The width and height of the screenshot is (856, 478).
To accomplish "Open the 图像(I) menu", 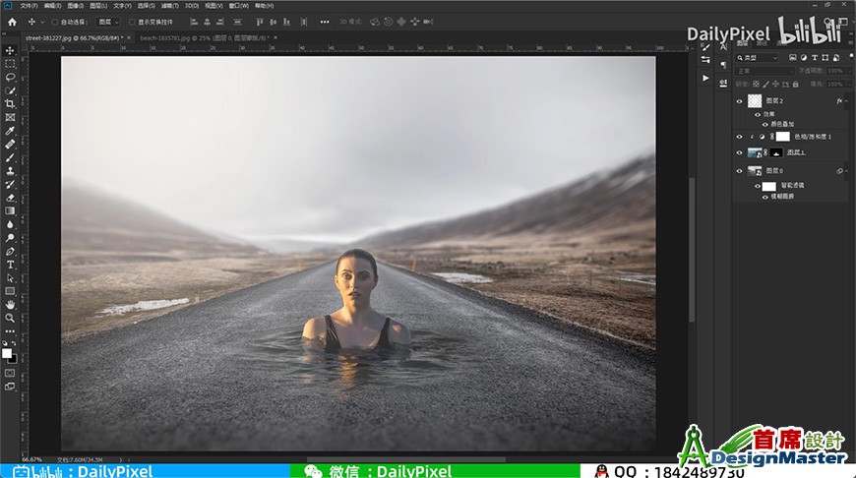I will click(76, 6).
